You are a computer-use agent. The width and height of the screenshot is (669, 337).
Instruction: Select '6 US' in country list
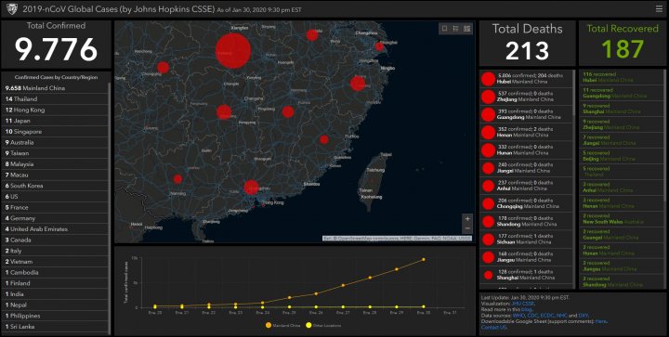coord(55,197)
